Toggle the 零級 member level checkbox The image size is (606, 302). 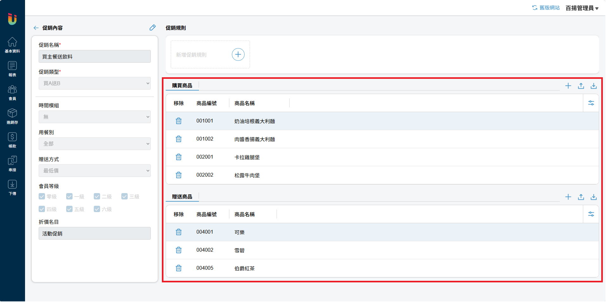[x=42, y=197]
